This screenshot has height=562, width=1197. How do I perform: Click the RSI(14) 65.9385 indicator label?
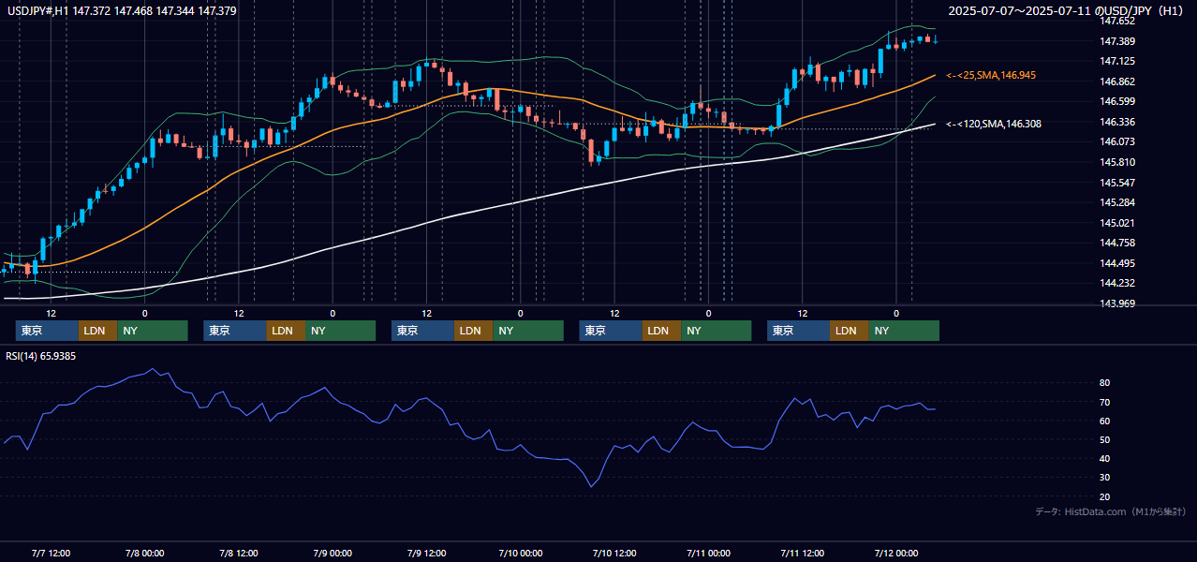click(41, 356)
